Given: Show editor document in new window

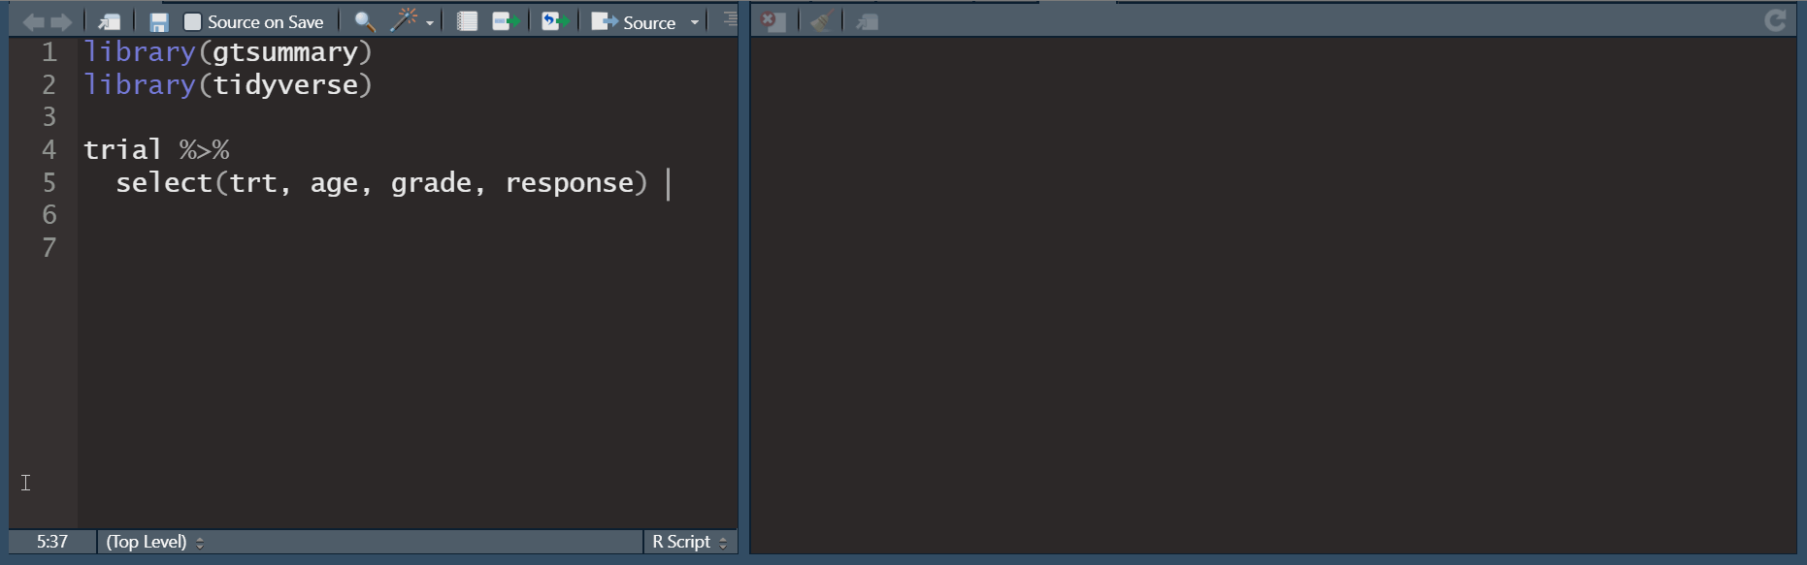Looking at the screenshot, I should (110, 21).
